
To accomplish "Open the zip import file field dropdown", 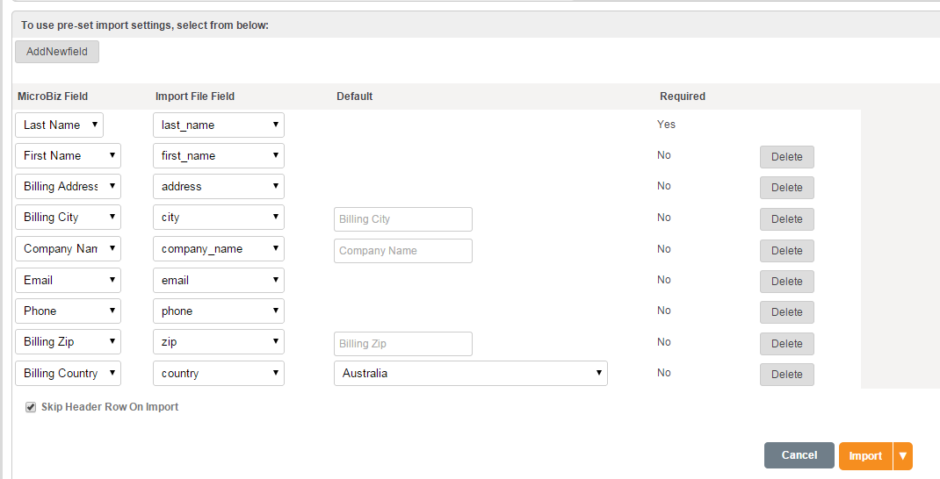I will click(218, 342).
